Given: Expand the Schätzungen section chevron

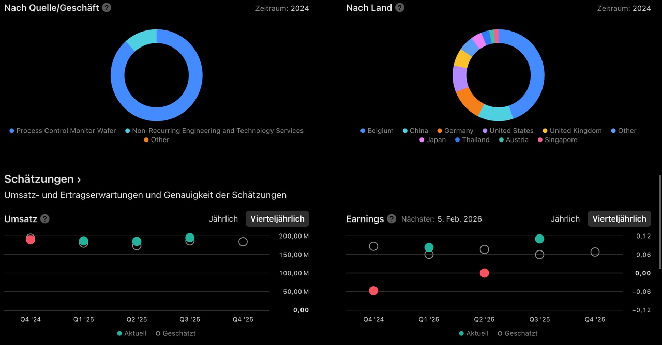Looking at the screenshot, I should pos(79,179).
